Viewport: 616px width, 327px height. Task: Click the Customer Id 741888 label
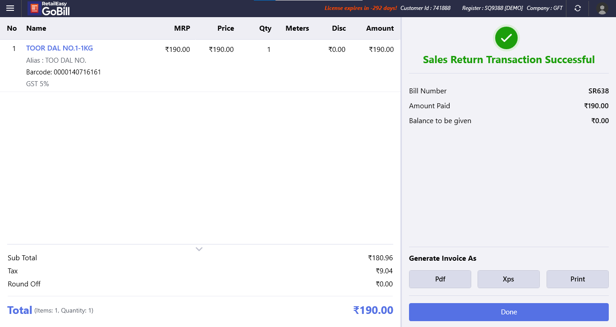(x=425, y=8)
